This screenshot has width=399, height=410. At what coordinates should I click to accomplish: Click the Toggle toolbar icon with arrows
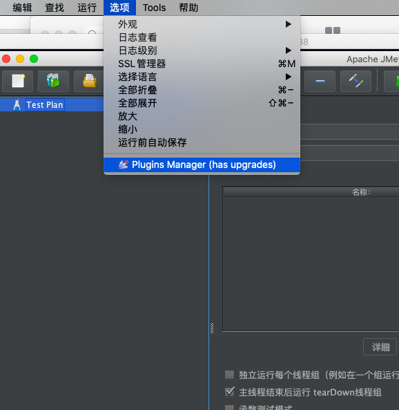click(356, 81)
